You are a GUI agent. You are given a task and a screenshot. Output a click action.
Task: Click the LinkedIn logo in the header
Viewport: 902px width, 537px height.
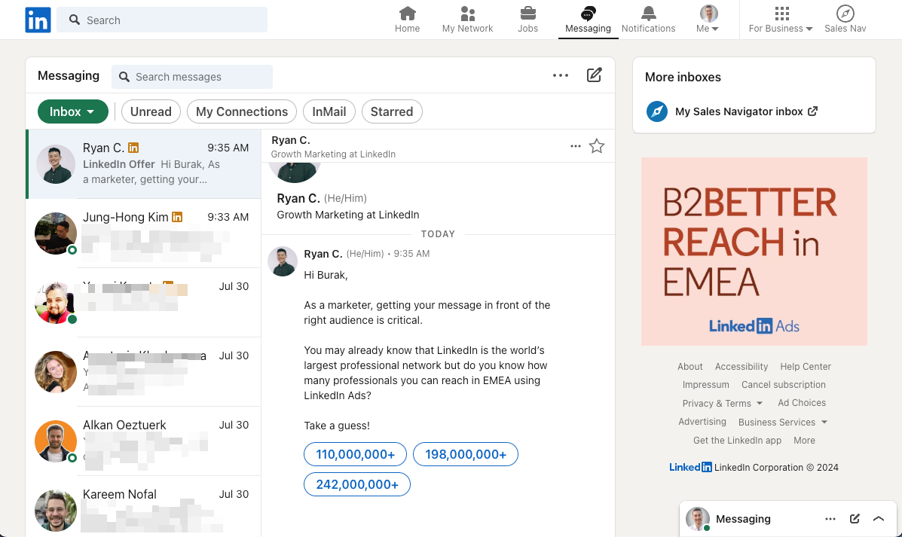click(38, 20)
